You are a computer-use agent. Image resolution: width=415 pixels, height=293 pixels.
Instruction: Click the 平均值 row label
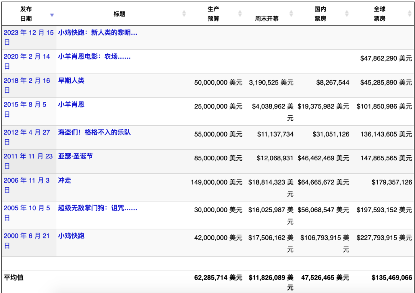tap(14, 277)
